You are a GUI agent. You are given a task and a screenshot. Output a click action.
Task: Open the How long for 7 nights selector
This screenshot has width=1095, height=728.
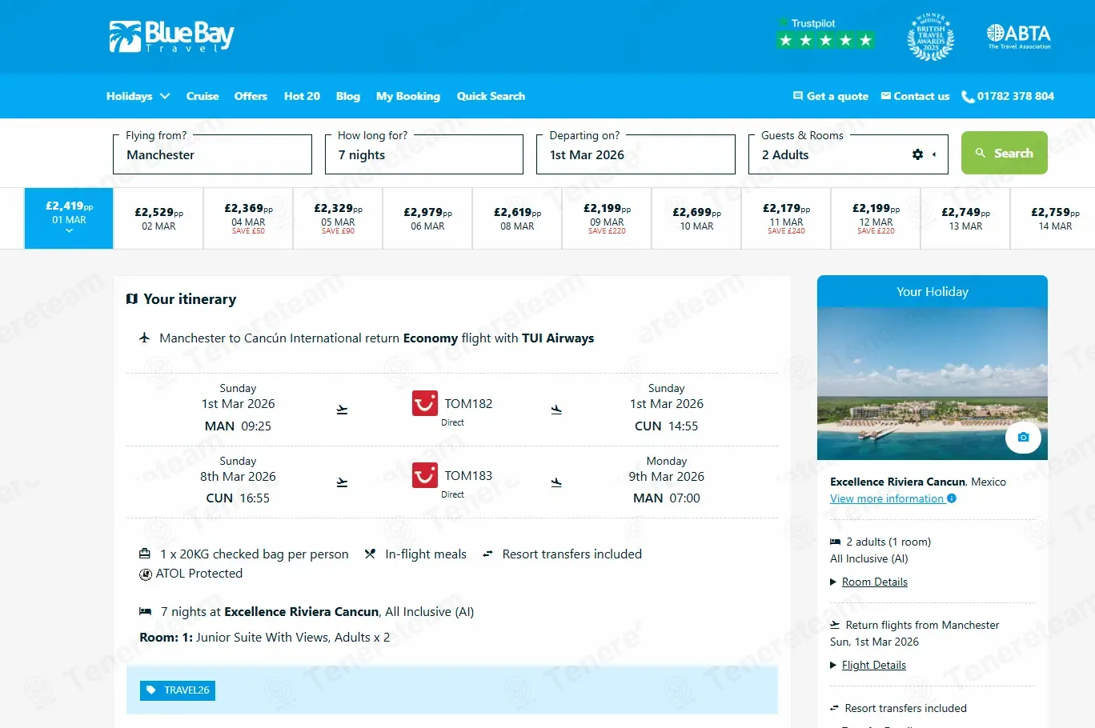click(424, 154)
